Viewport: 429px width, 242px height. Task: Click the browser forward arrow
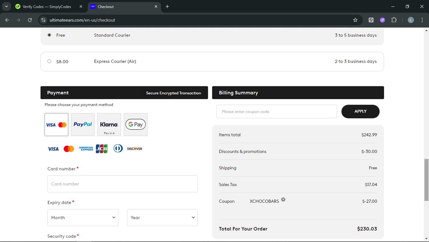click(19, 20)
